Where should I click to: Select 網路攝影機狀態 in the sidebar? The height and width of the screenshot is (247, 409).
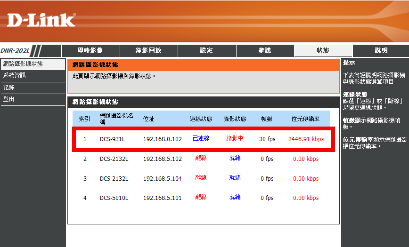tap(33, 64)
